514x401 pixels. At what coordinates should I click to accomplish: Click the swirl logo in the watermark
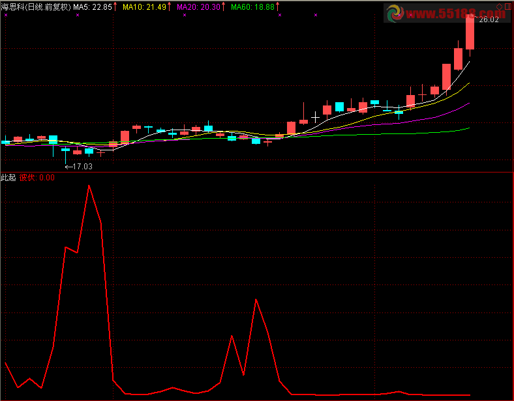395,13
